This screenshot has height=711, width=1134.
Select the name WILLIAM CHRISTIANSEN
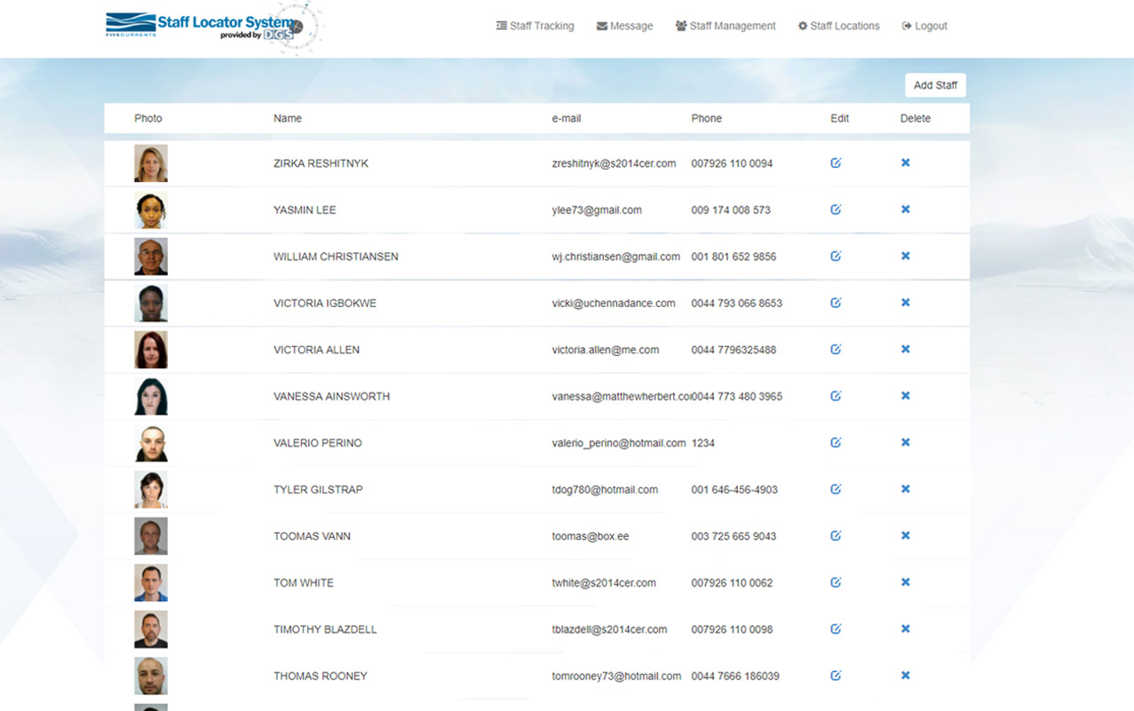click(x=336, y=257)
